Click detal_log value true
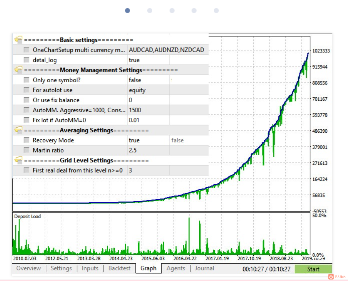348x281 pixels. (x=148, y=60)
